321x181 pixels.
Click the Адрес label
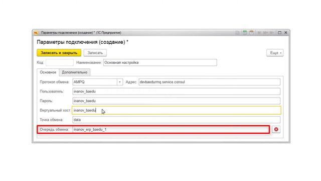pyautogui.click(x=131, y=82)
